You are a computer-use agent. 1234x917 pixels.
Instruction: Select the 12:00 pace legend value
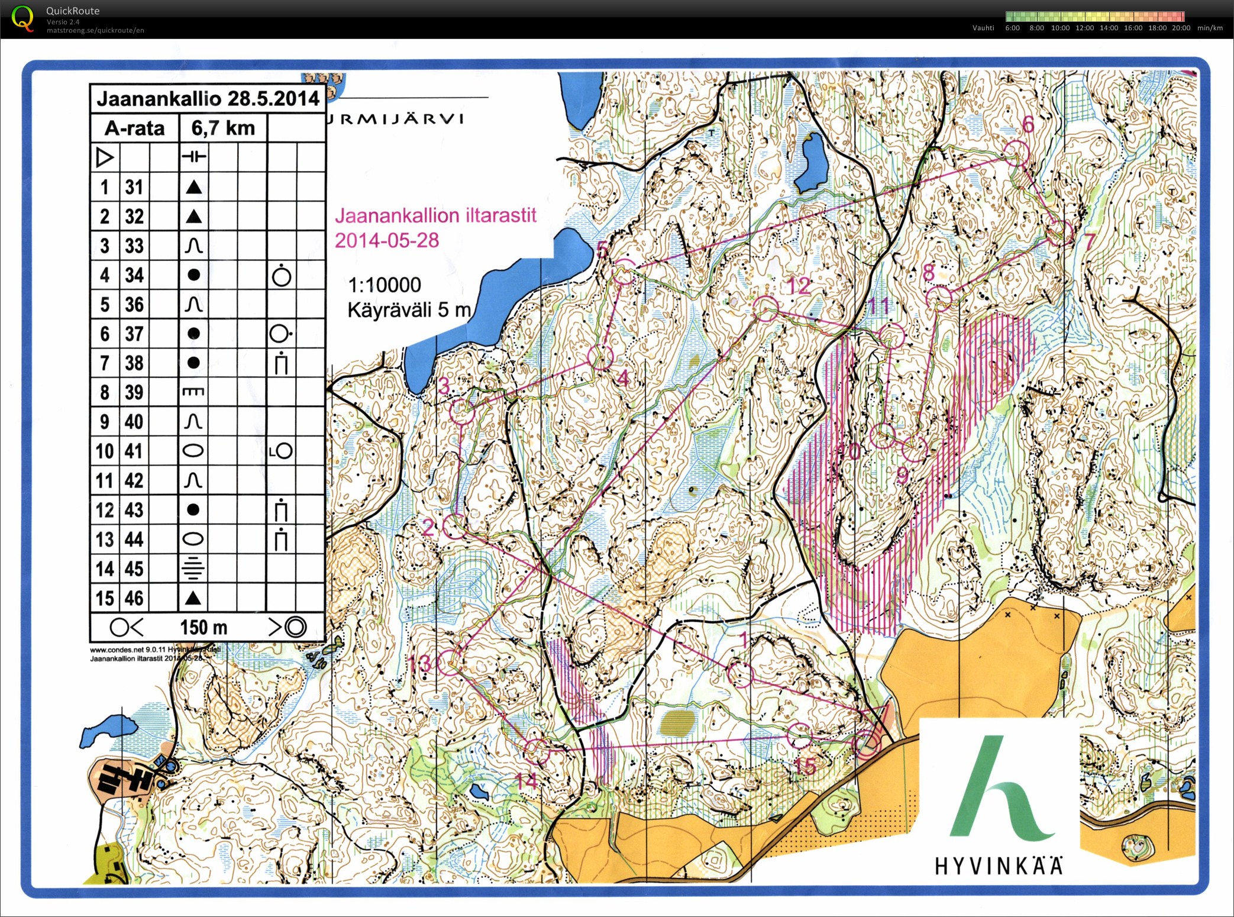click(x=1084, y=28)
